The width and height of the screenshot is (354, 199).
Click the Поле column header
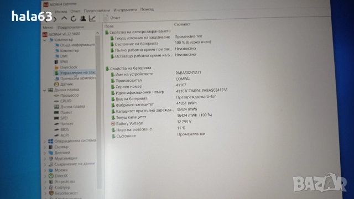[x=109, y=26]
